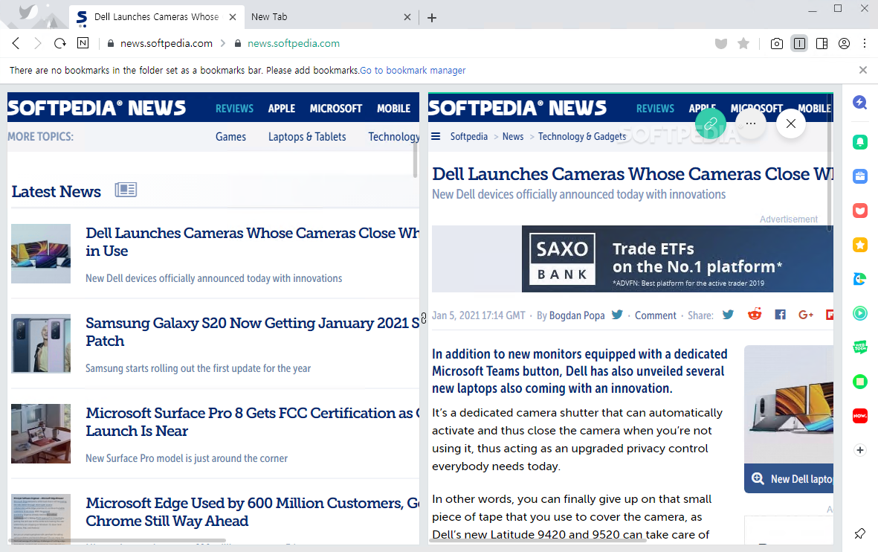Click the gray Whale shield icon in address bar
This screenshot has width=878, height=552.
[720, 43]
